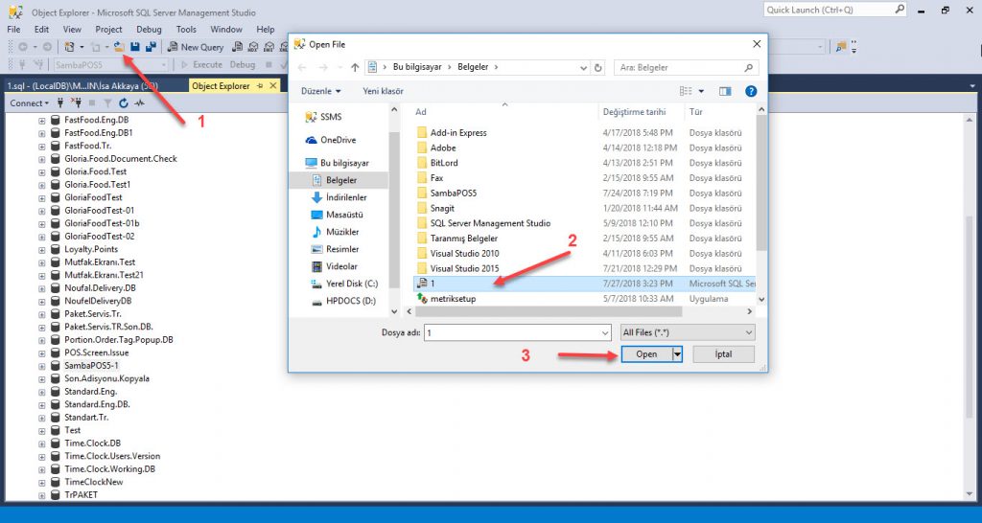Open the File menu

[x=13, y=30]
